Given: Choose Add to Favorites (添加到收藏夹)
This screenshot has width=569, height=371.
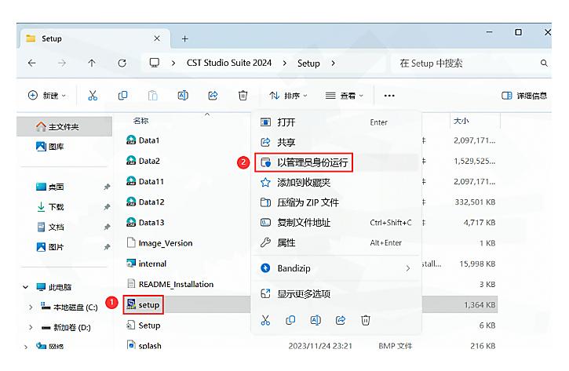Looking at the screenshot, I should [336, 183].
